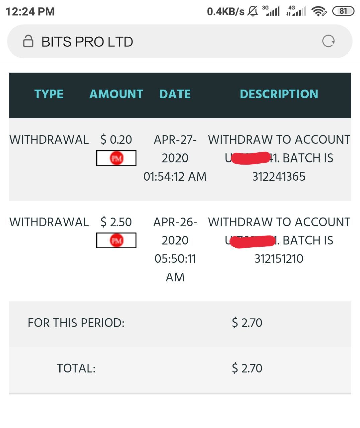Screen dimensions: 360x428
Task: Select the DESCRIPTION column header
Action: click(x=279, y=94)
